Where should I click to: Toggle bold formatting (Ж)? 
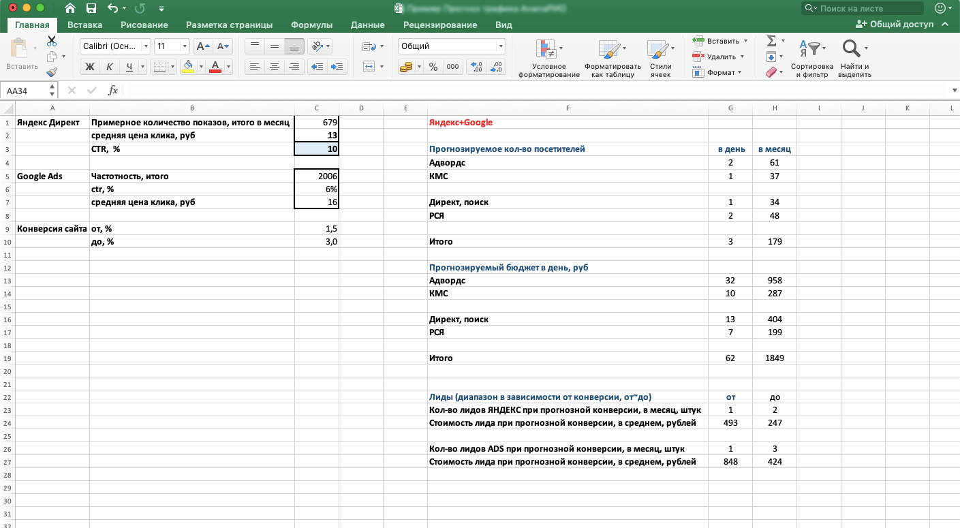89,67
